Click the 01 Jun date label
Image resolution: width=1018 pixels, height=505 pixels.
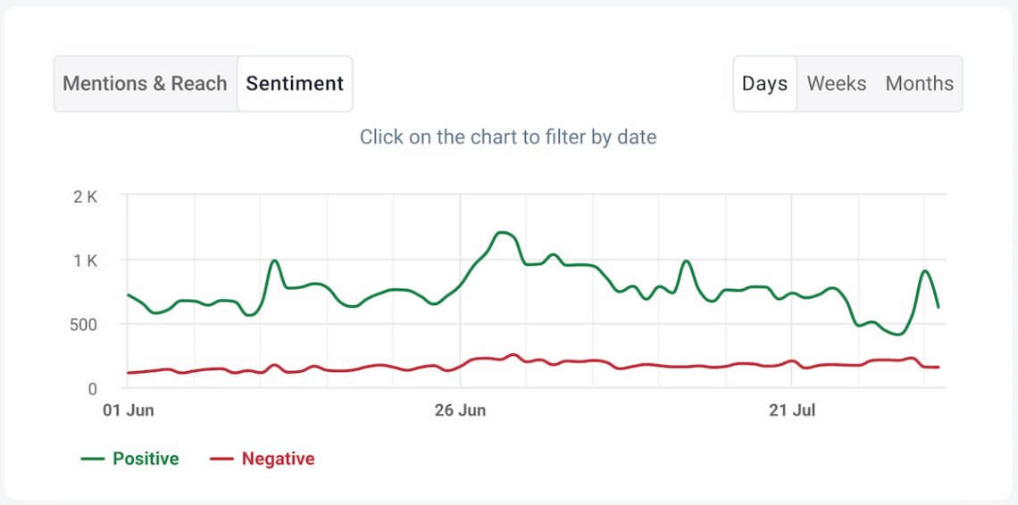click(129, 410)
